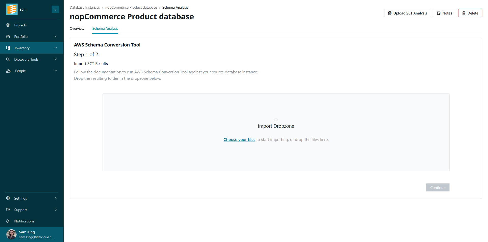Image resolution: width=488 pixels, height=242 pixels.
Task: Click the Portfolio briefcase icon
Action: 8,37
